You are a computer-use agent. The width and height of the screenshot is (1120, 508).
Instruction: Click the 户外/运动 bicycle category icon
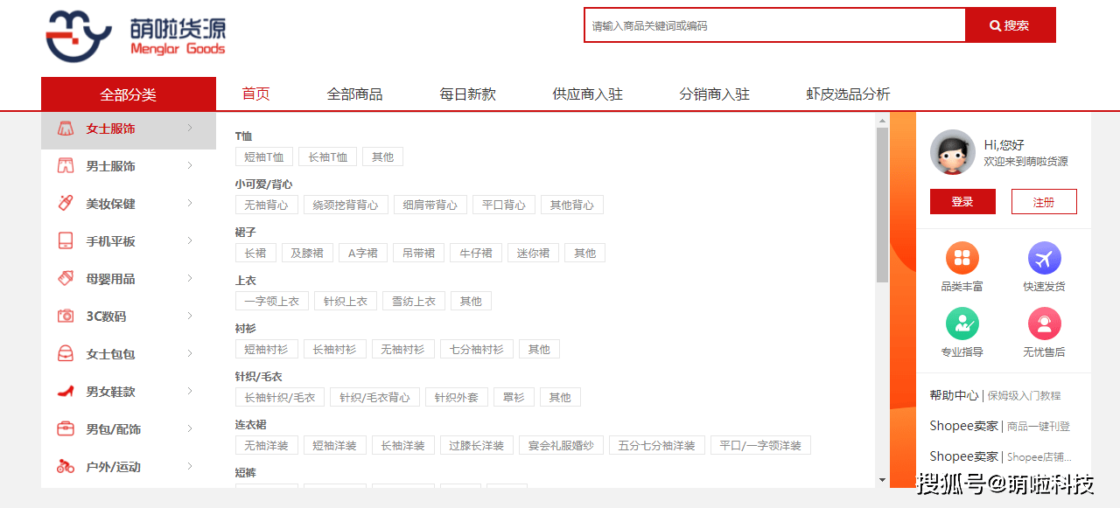(66, 467)
